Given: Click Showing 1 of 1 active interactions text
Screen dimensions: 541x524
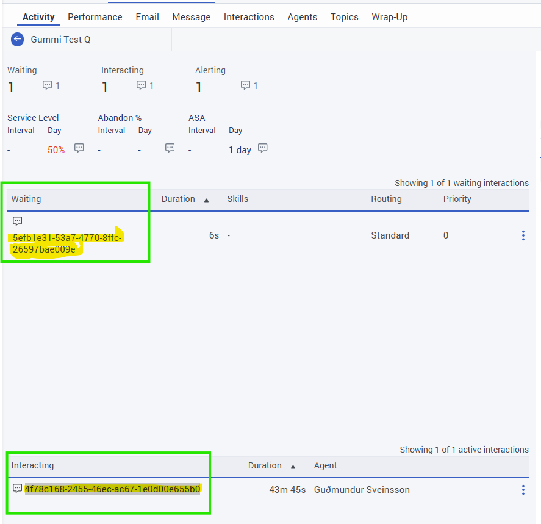Looking at the screenshot, I should pyautogui.click(x=464, y=450).
